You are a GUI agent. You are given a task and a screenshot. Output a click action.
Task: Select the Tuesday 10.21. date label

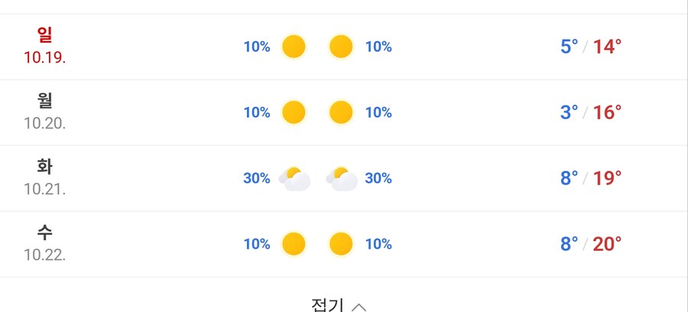tap(44, 188)
